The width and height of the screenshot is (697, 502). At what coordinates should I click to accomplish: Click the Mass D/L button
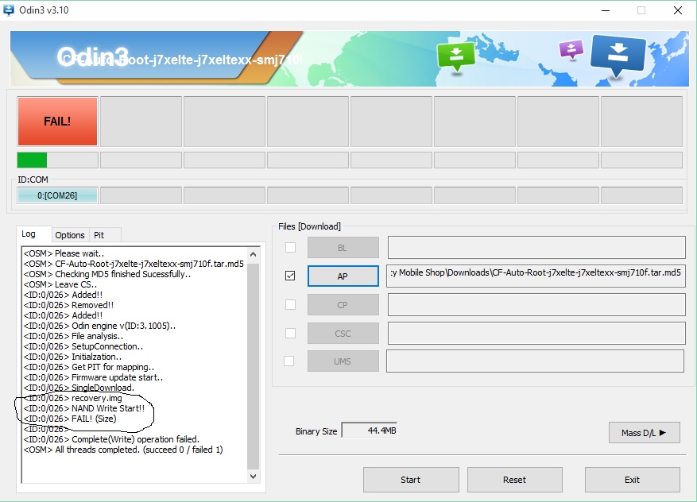tap(644, 433)
